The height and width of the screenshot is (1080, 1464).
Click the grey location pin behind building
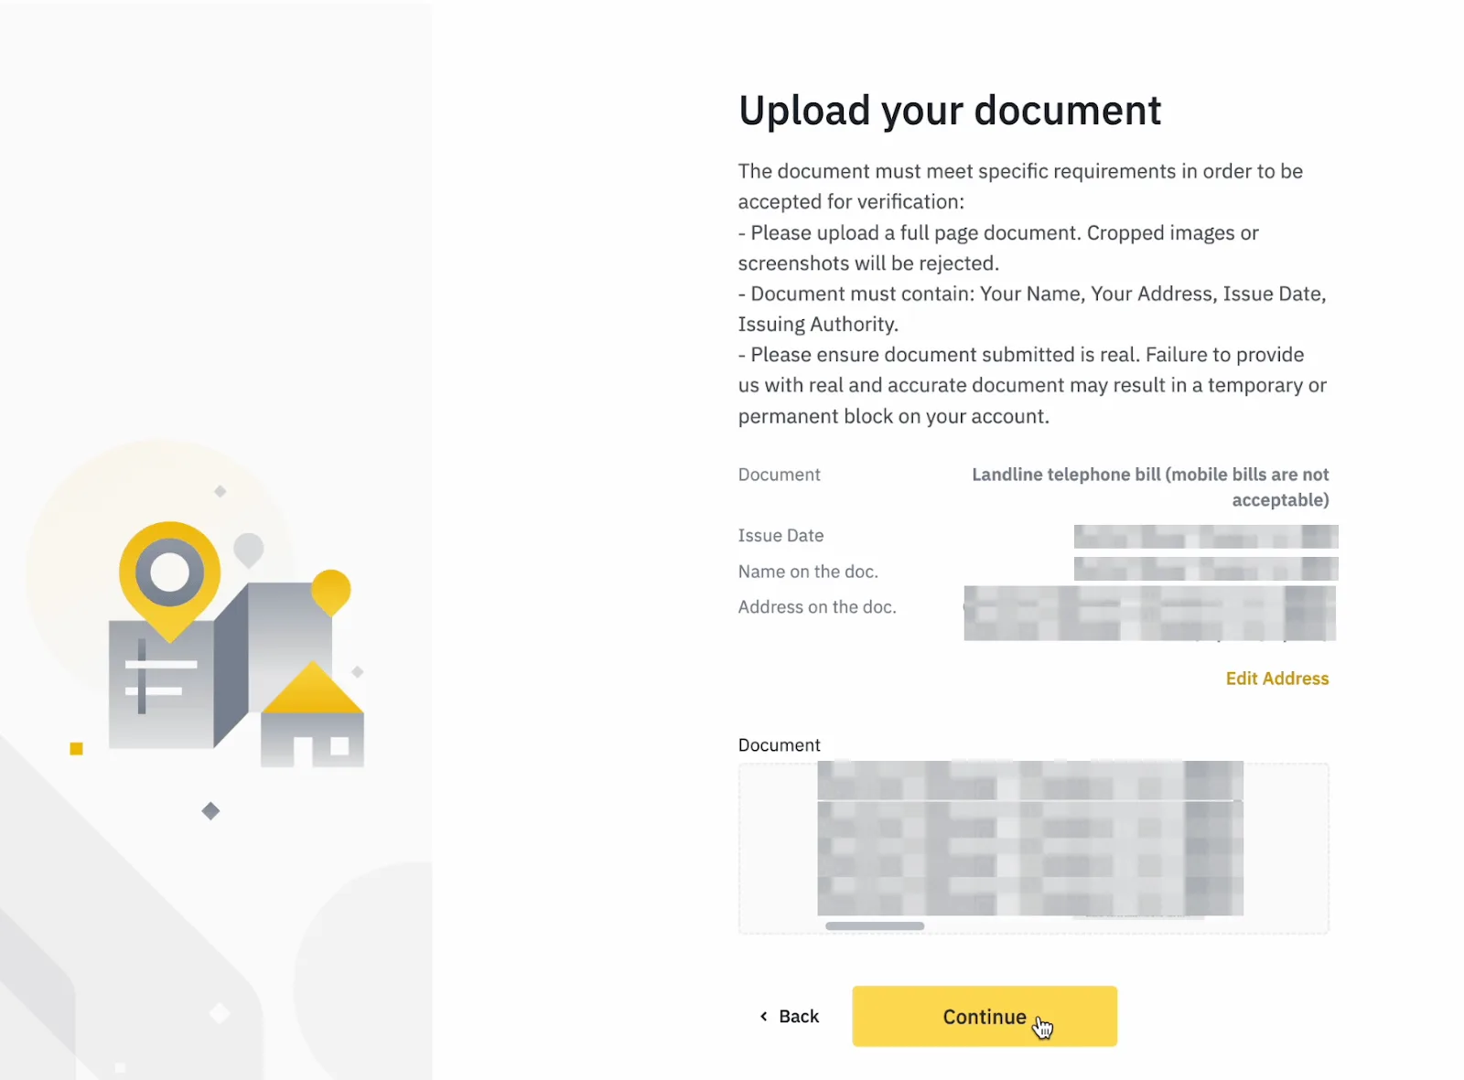[x=249, y=551]
